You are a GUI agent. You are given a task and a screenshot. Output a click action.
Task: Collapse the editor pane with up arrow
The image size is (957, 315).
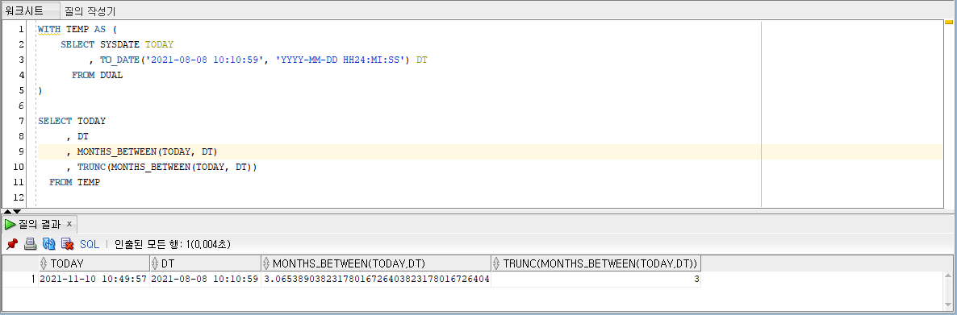[7, 211]
